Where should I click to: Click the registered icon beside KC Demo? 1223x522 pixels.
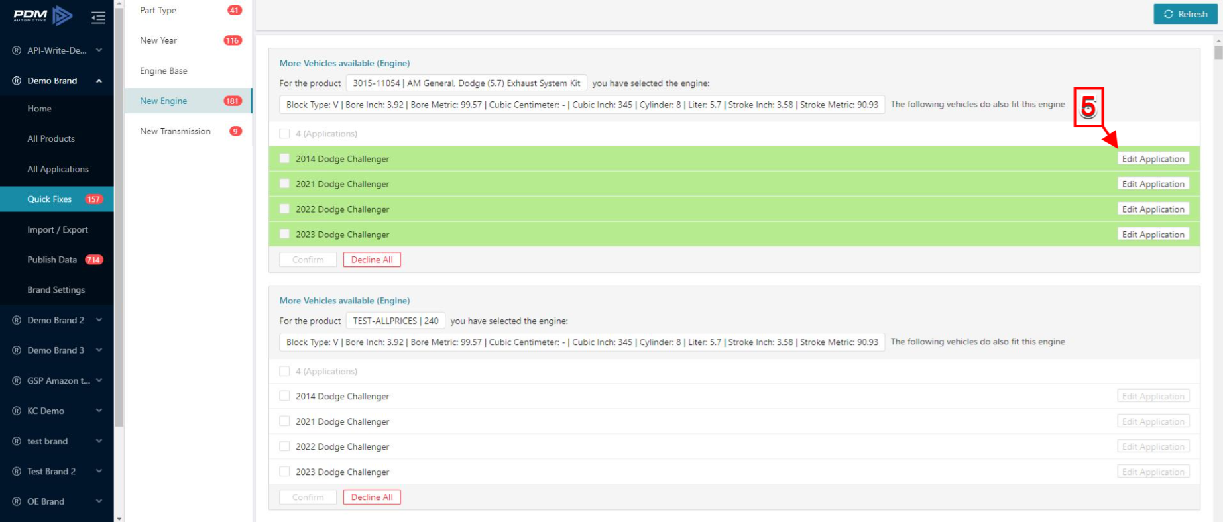pos(17,411)
